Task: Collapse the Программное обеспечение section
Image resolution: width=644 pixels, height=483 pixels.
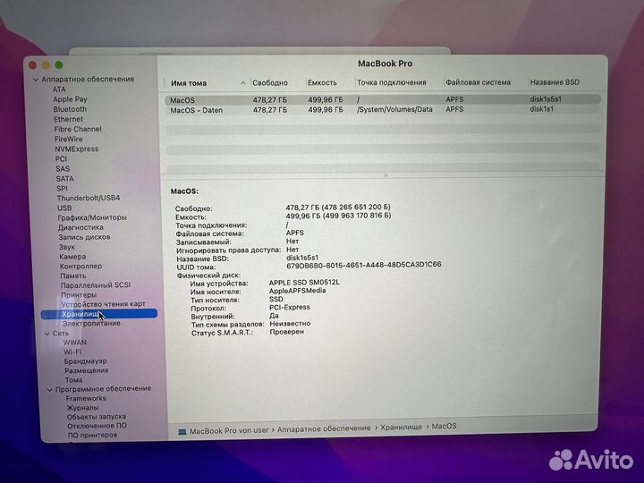Action: coord(50,389)
